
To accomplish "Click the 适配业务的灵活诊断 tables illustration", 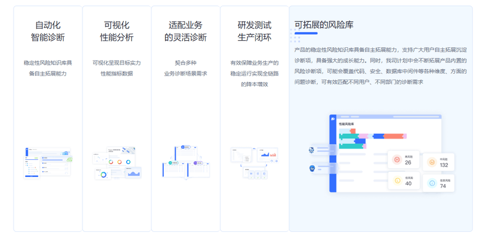I will [x=186, y=162].
